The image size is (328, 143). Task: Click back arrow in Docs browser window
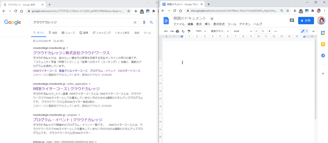click(x=163, y=11)
